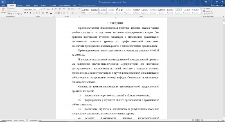Align paragraph text to the right

61,13
